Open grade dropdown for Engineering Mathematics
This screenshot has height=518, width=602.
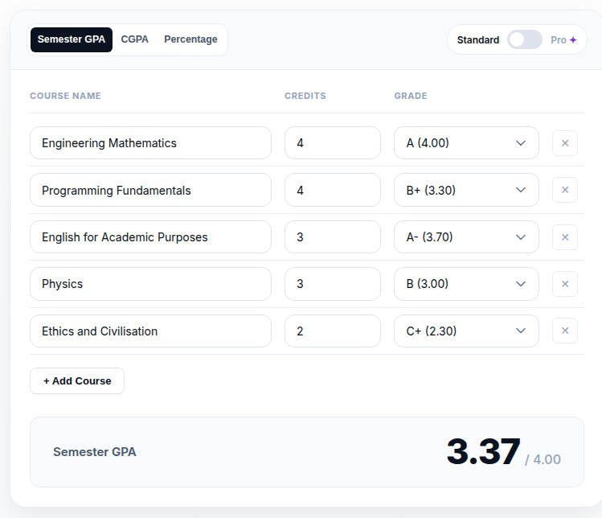click(466, 143)
